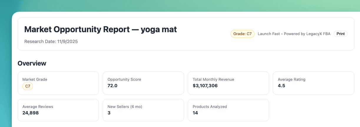Viewport: 360px width, 127px height.
Task: Click the 4.5 average rating value
Action: (x=281, y=86)
